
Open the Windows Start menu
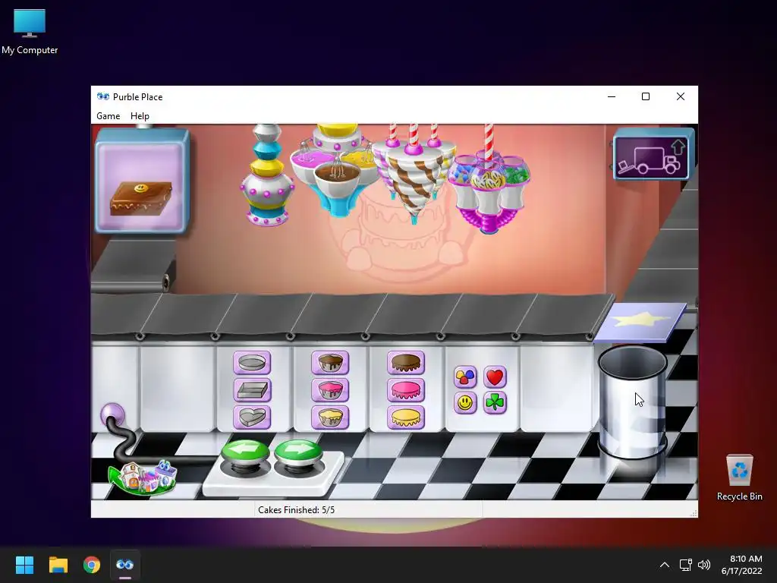24,565
